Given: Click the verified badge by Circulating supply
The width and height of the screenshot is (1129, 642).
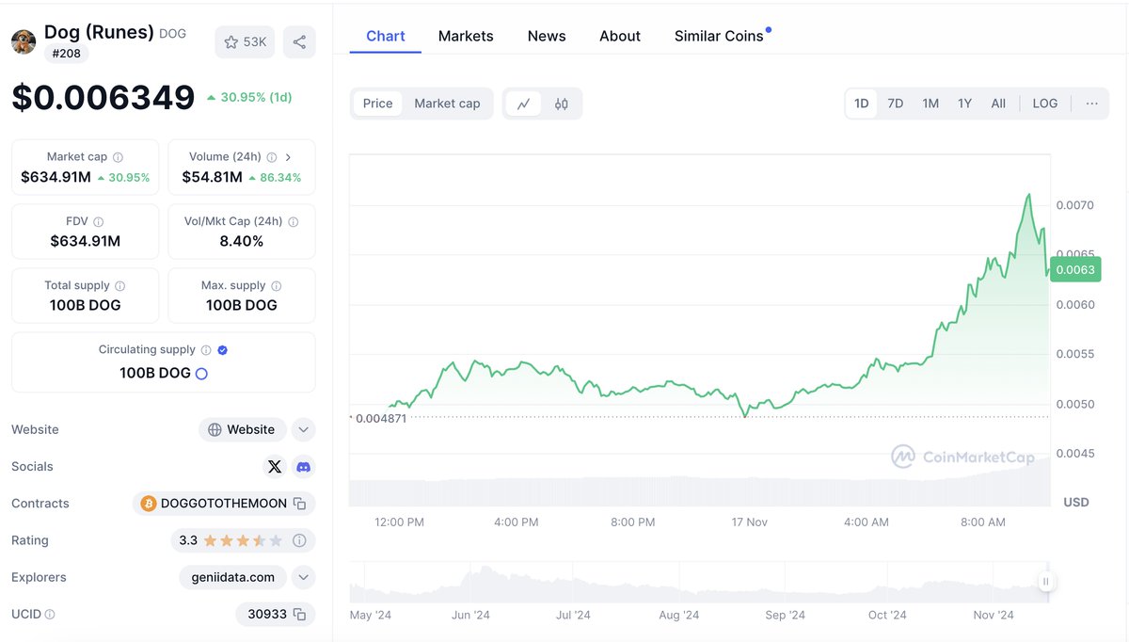Looking at the screenshot, I should (x=222, y=349).
